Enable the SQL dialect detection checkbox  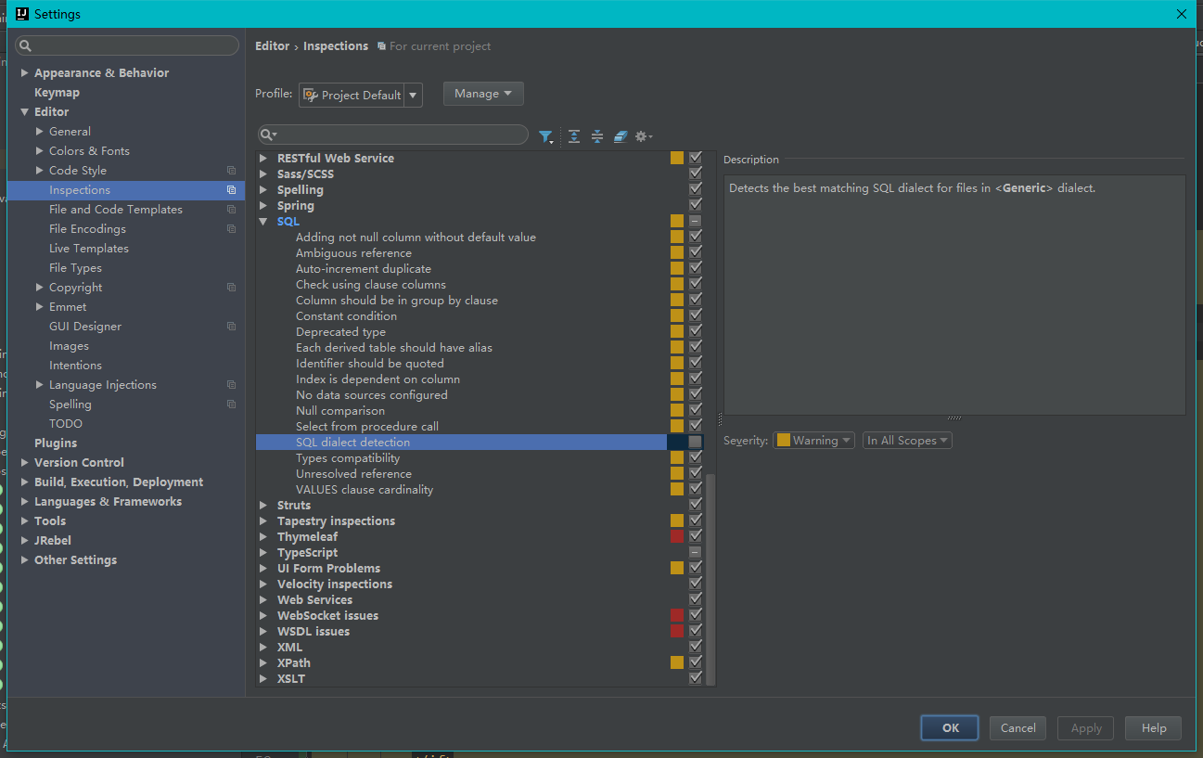tap(696, 443)
